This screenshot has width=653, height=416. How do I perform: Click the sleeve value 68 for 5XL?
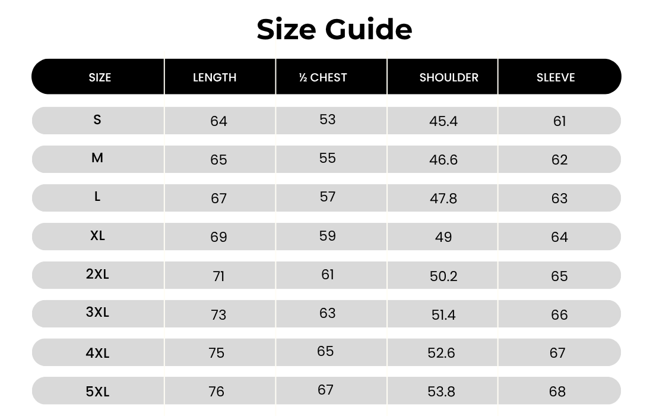click(x=557, y=392)
